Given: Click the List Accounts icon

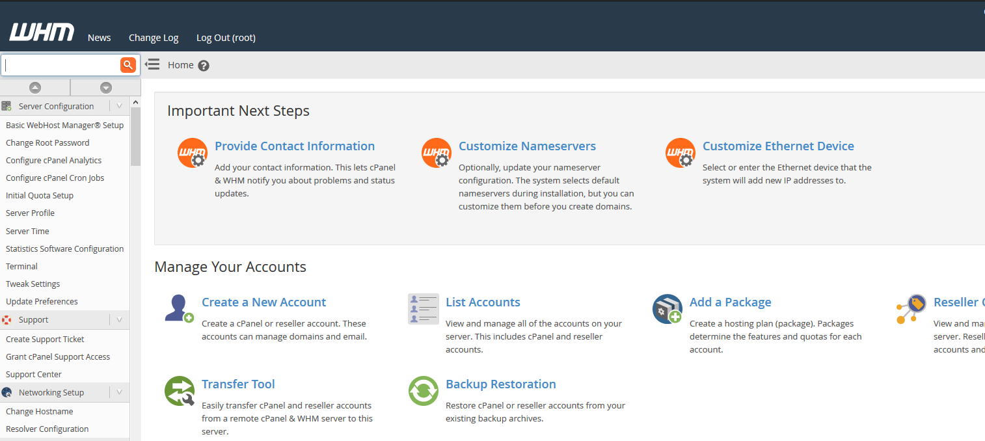Looking at the screenshot, I should click(424, 309).
